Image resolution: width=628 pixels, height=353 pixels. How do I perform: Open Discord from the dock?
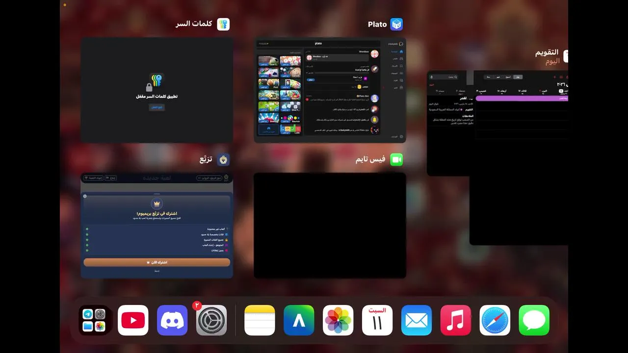pos(172,320)
